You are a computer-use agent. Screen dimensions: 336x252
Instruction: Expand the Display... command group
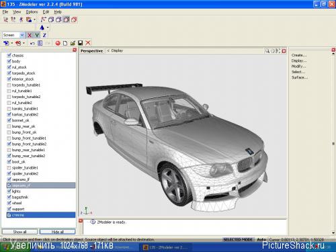(x=299, y=60)
